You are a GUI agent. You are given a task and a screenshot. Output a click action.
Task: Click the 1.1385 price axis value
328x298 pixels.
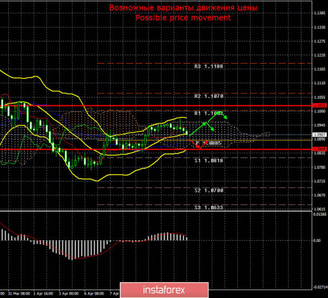[x=320, y=13]
